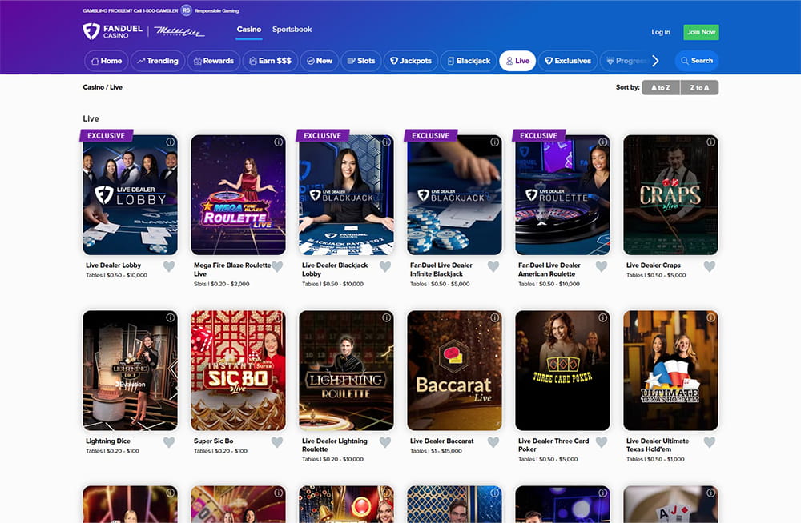
Task: Favorite Live Dealer Lobby with heart
Action: pos(169,266)
